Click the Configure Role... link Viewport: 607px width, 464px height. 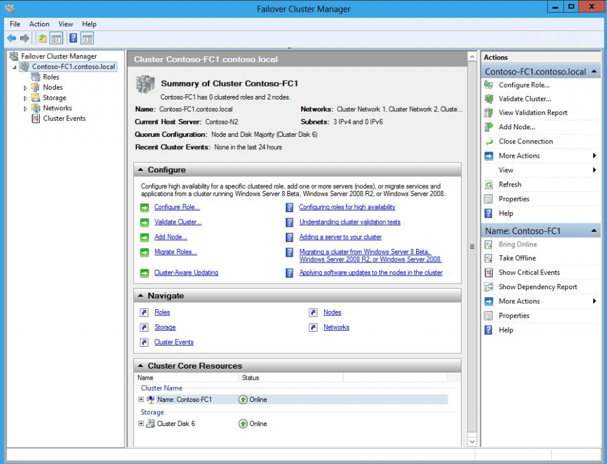(x=177, y=207)
